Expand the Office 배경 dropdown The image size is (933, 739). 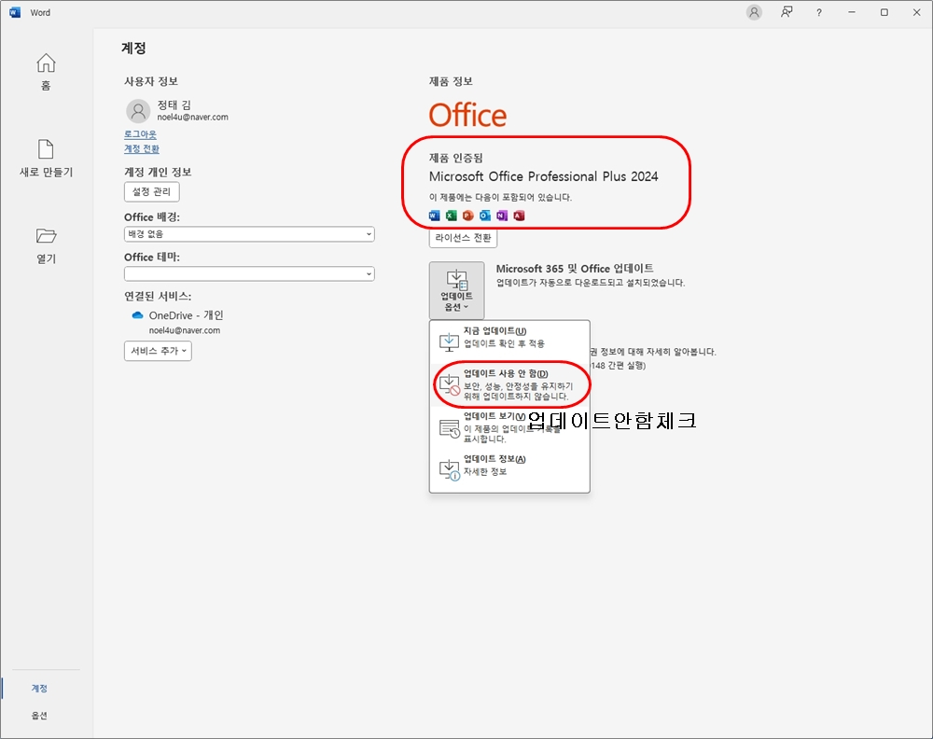(249, 234)
